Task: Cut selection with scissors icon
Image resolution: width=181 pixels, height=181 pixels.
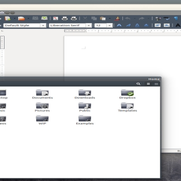Action: [85, 19]
